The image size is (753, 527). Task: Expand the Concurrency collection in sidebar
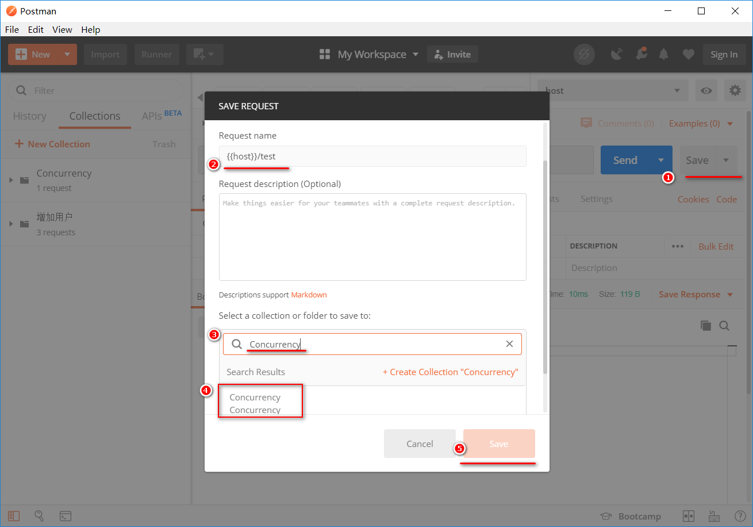(x=11, y=180)
